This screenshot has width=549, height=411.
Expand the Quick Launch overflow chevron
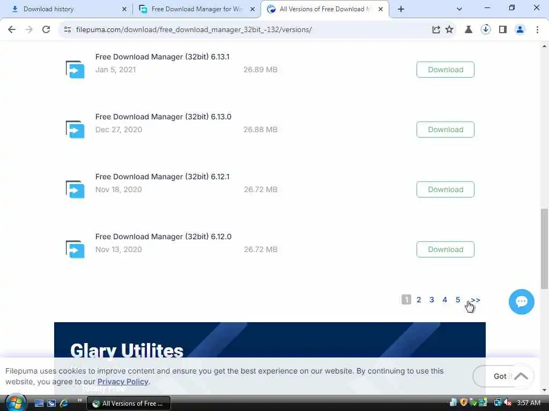tap(79, 400)
